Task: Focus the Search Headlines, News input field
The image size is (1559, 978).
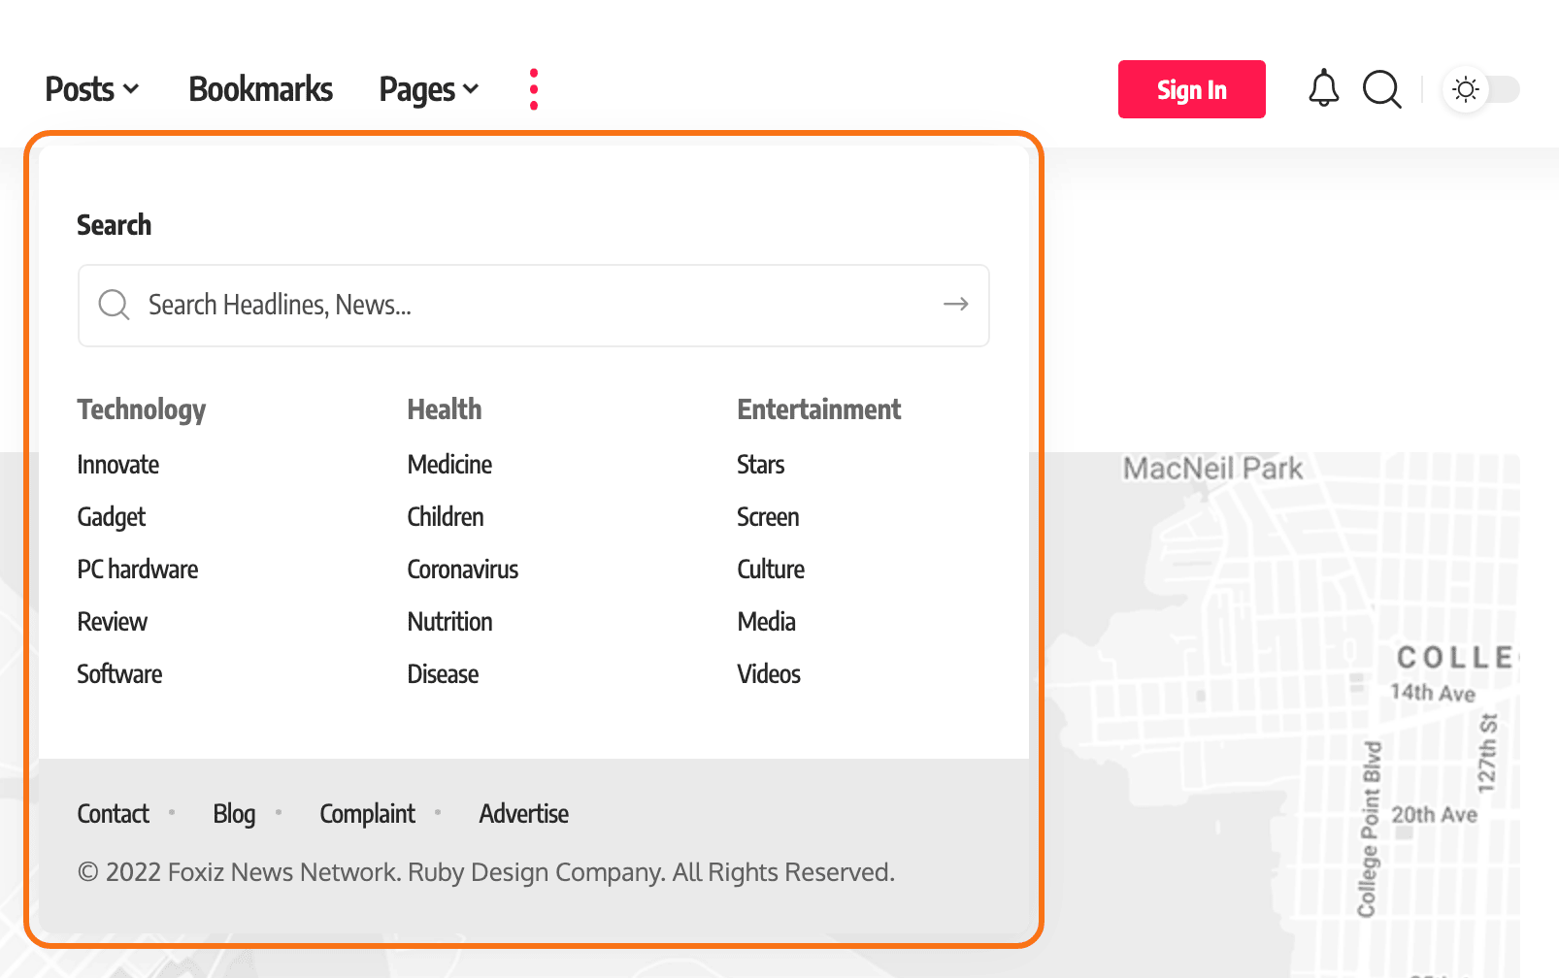Action: tap(534, 306)
